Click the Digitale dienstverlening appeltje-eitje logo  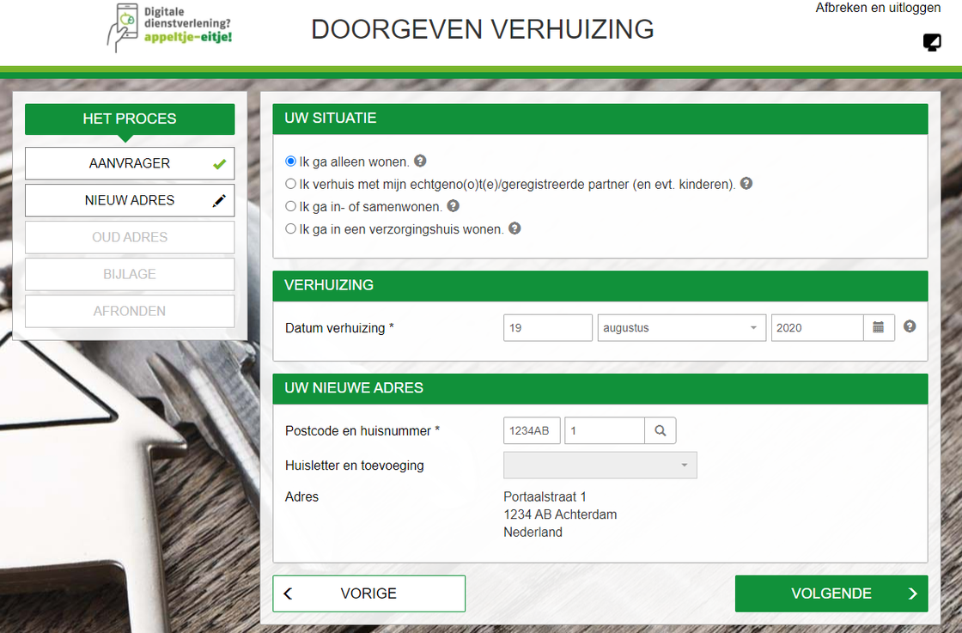click(x=170, y=27)
